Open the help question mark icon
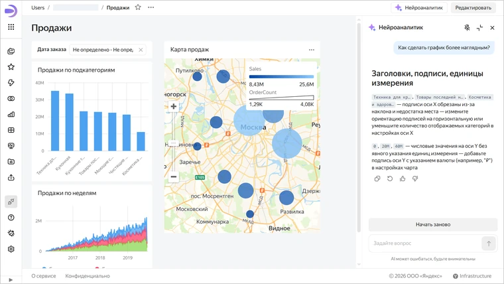This screenshot has height=284, width=504. coord(11,218)
